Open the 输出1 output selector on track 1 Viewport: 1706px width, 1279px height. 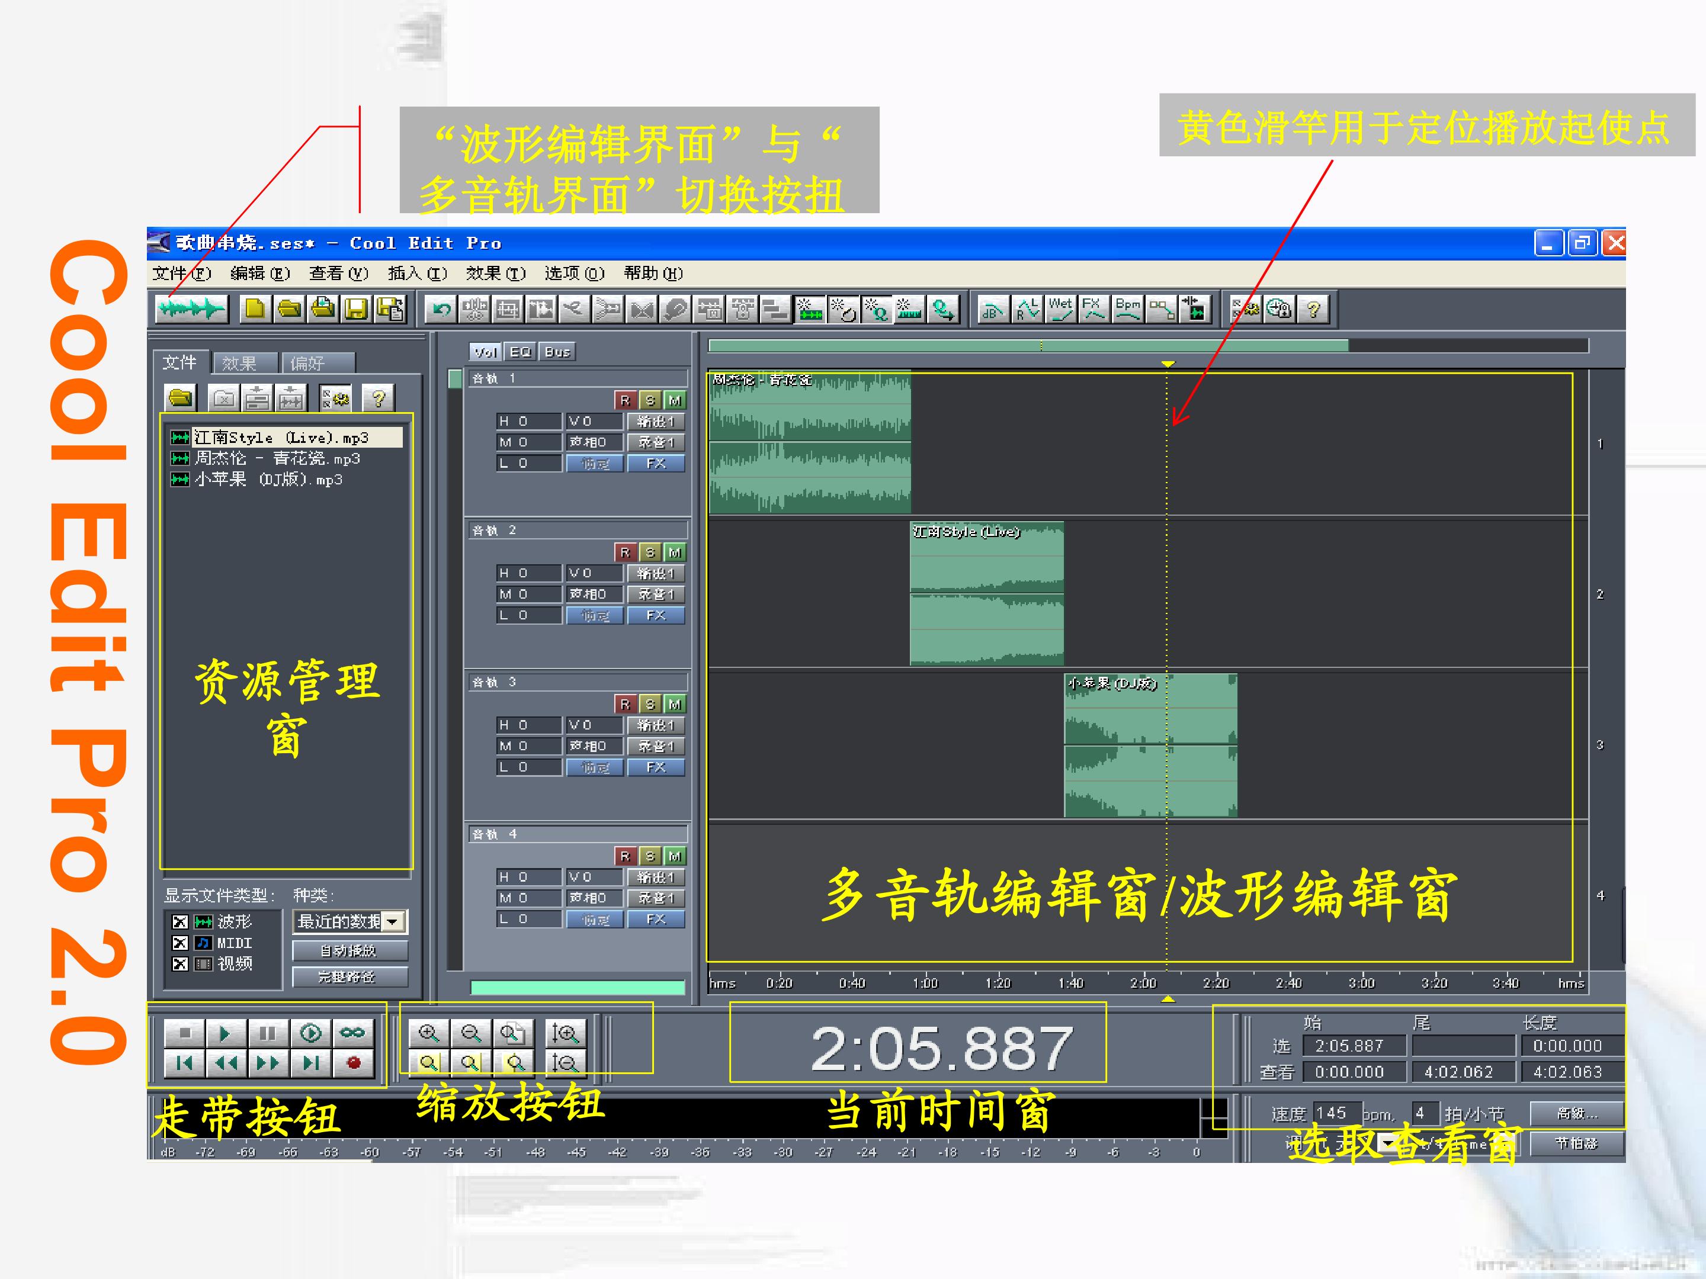click(x=656, y=421)
